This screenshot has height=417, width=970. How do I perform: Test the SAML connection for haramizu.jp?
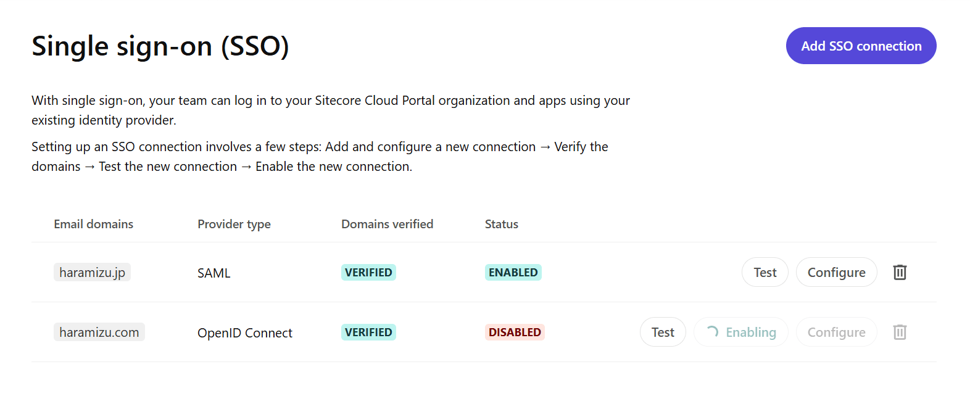tap(765, 272)
